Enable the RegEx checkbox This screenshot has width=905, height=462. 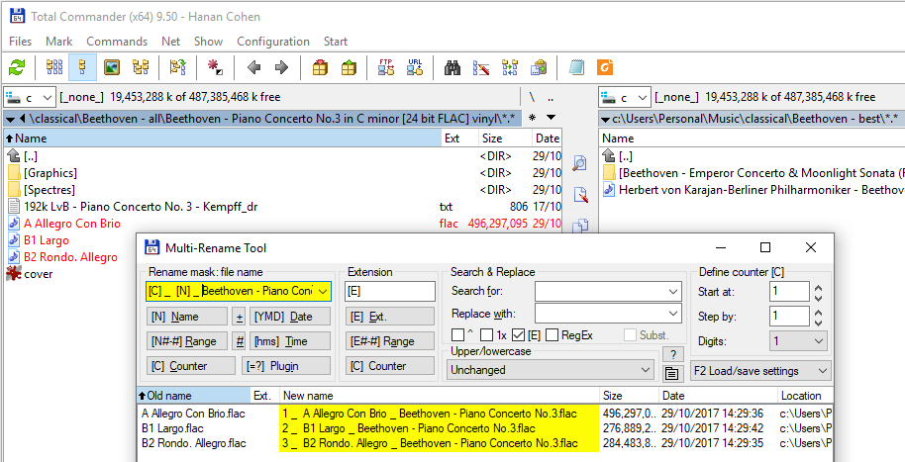click(552, 334)
